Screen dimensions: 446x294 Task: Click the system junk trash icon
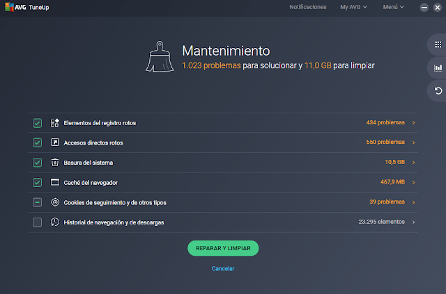click(x=55, y=163)
